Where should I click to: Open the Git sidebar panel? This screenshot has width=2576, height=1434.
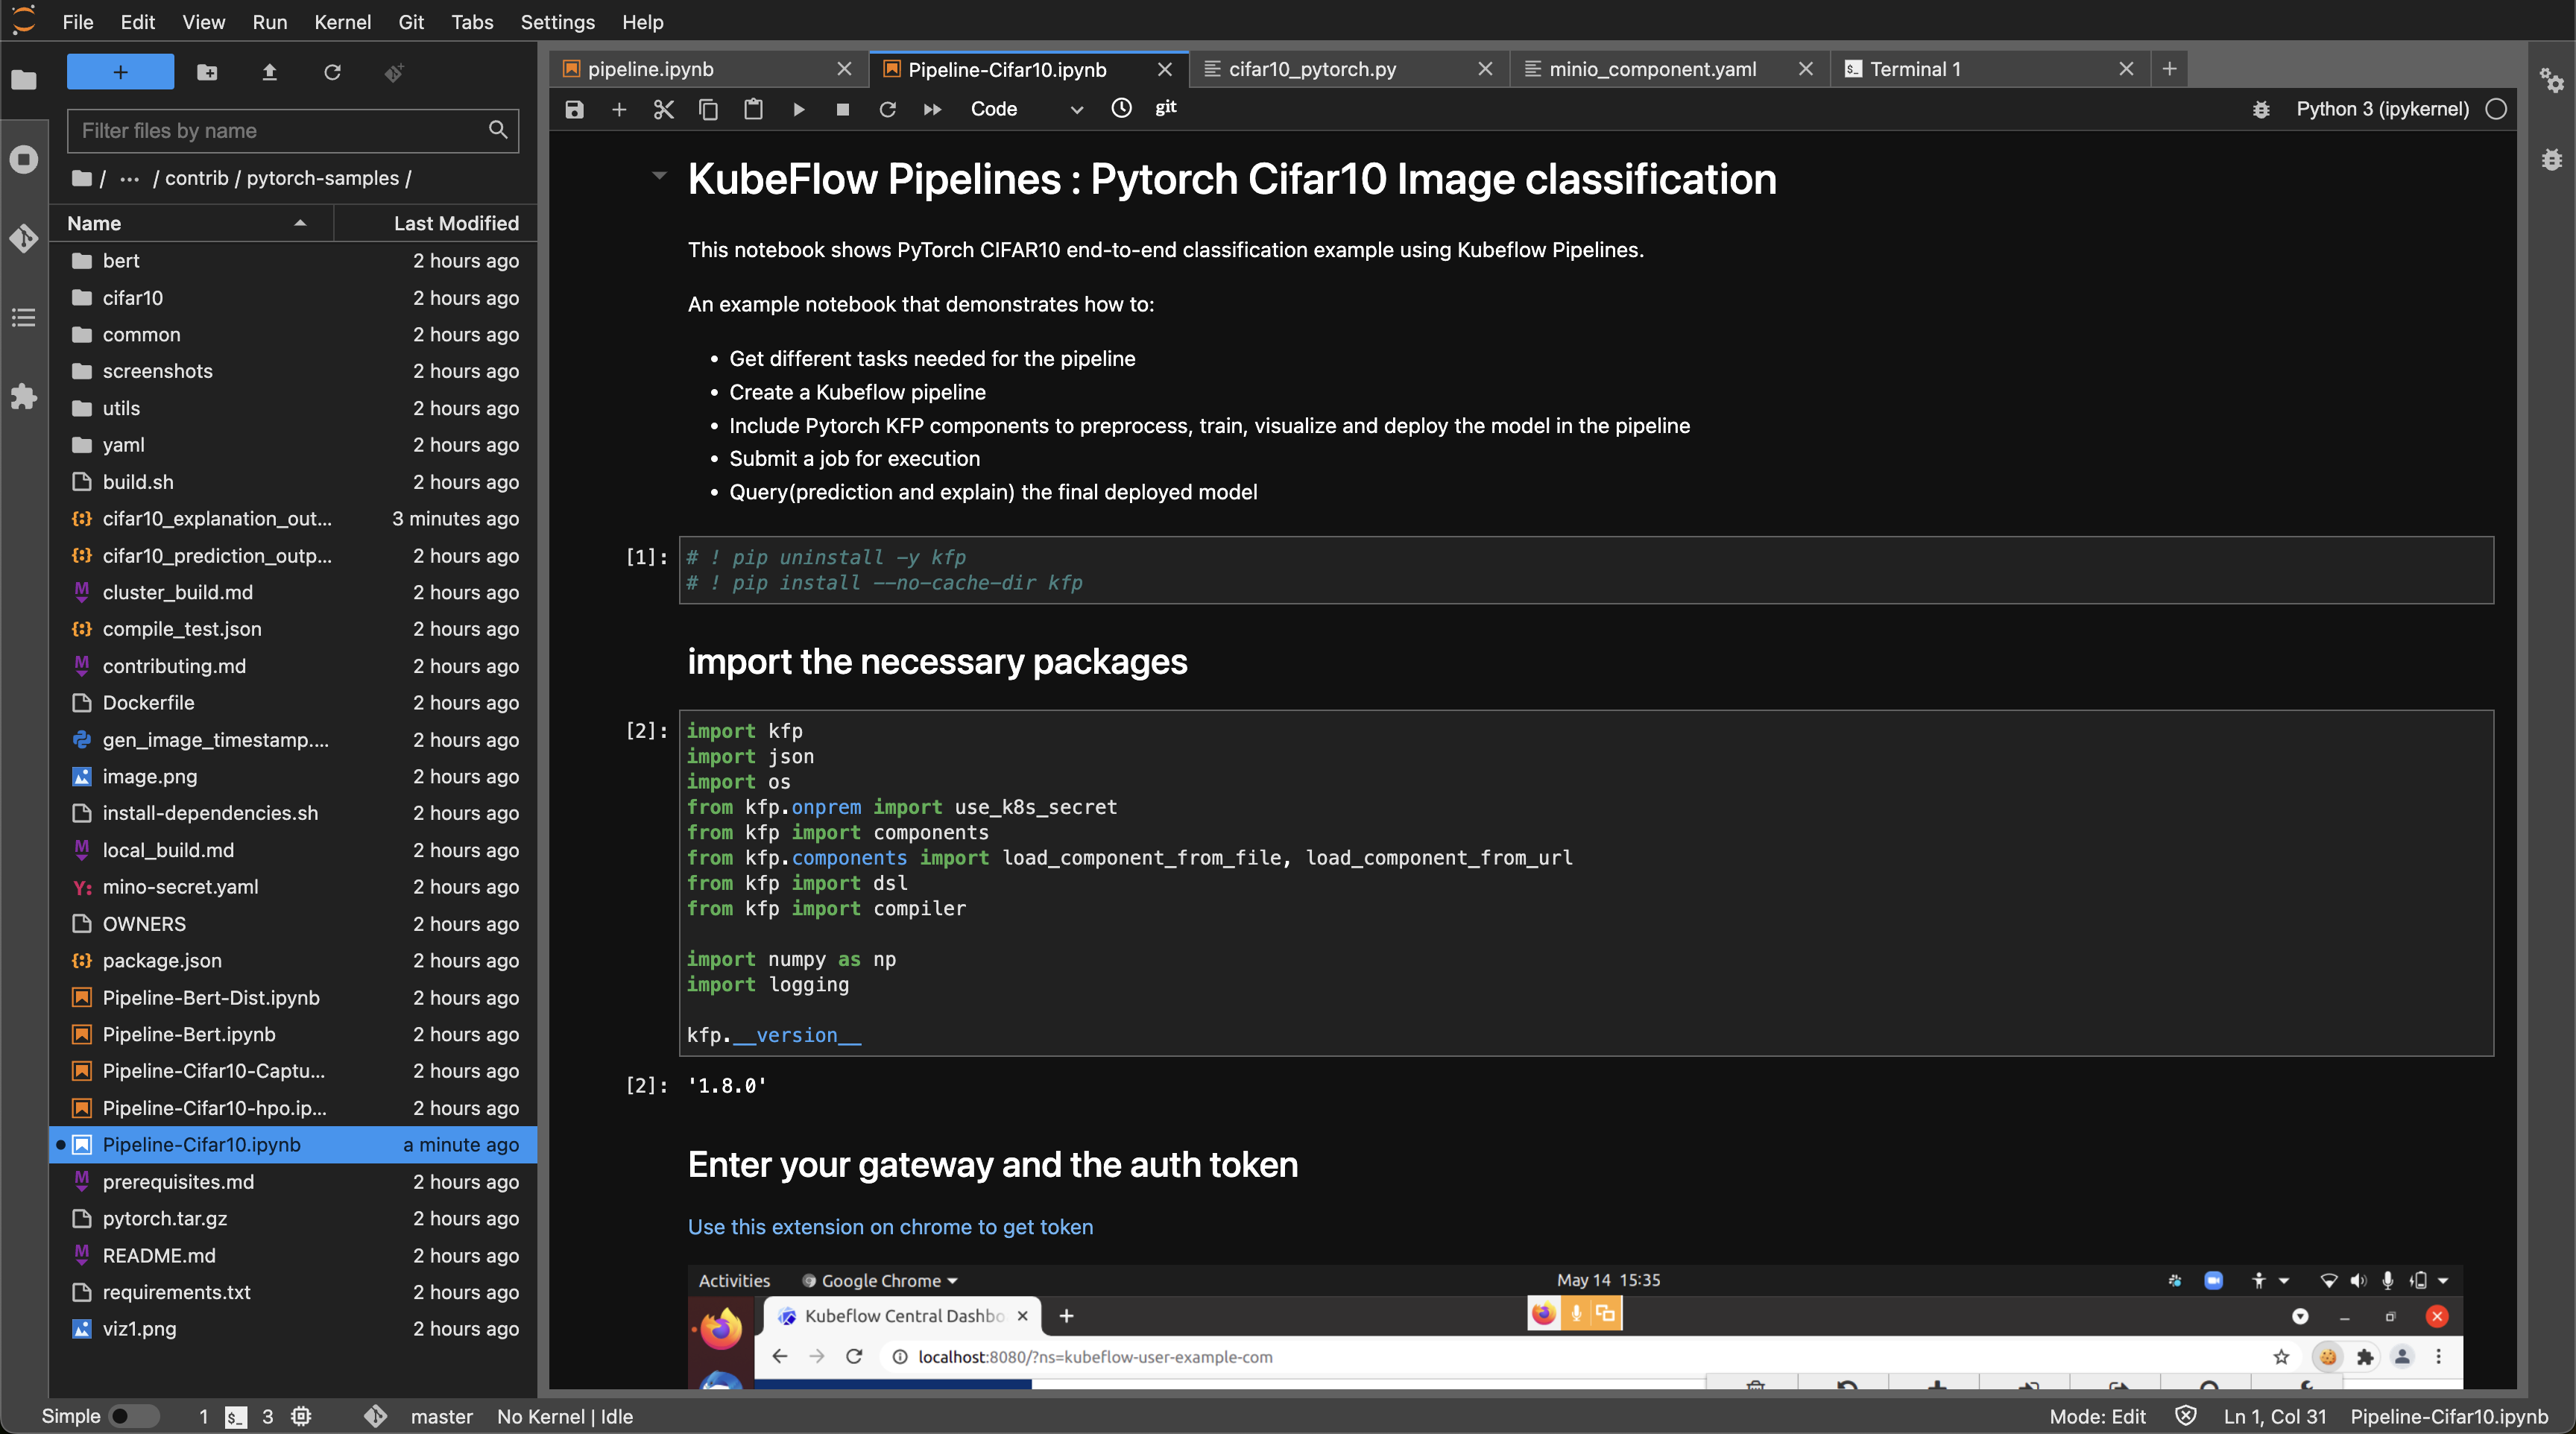point(24,238)
